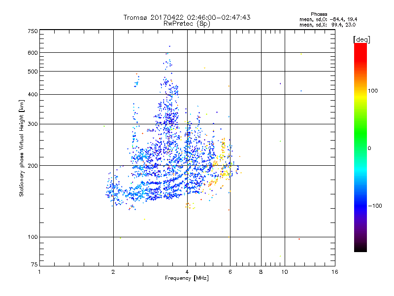
Task: Click the x-axis '4' tick label
Action: [187, 272]
